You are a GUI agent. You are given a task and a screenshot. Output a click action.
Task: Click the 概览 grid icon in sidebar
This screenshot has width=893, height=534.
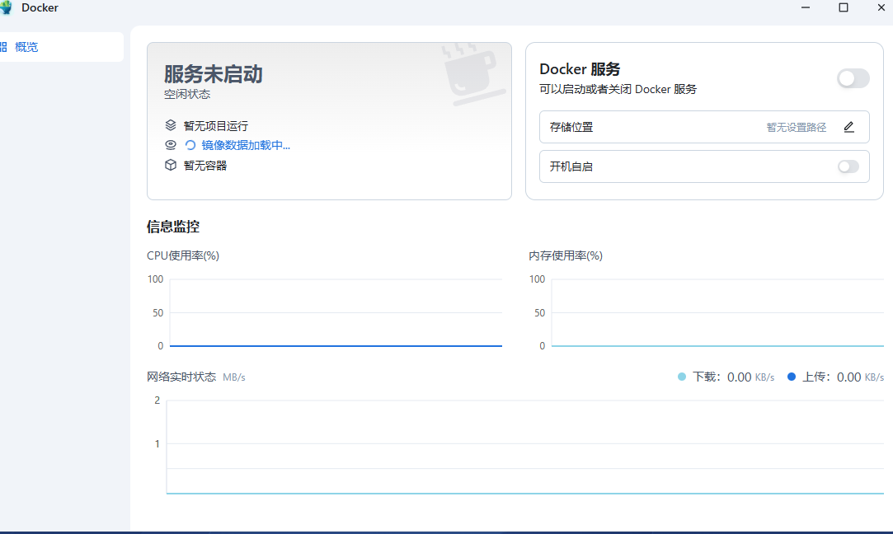pos(3,47)
